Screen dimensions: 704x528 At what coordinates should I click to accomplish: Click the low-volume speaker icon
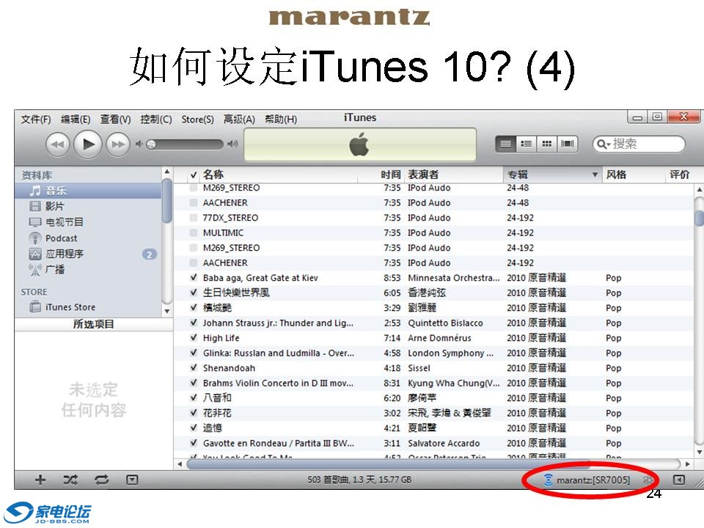(139, 144)
